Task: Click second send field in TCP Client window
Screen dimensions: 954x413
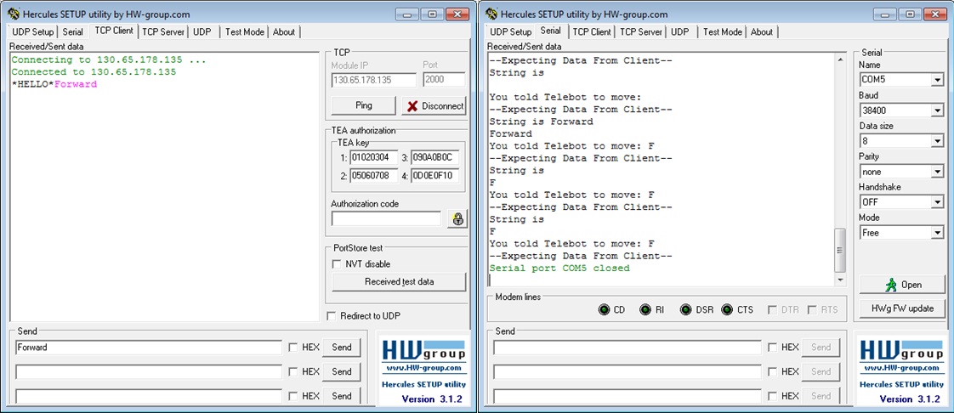Action: click(149, 371)
